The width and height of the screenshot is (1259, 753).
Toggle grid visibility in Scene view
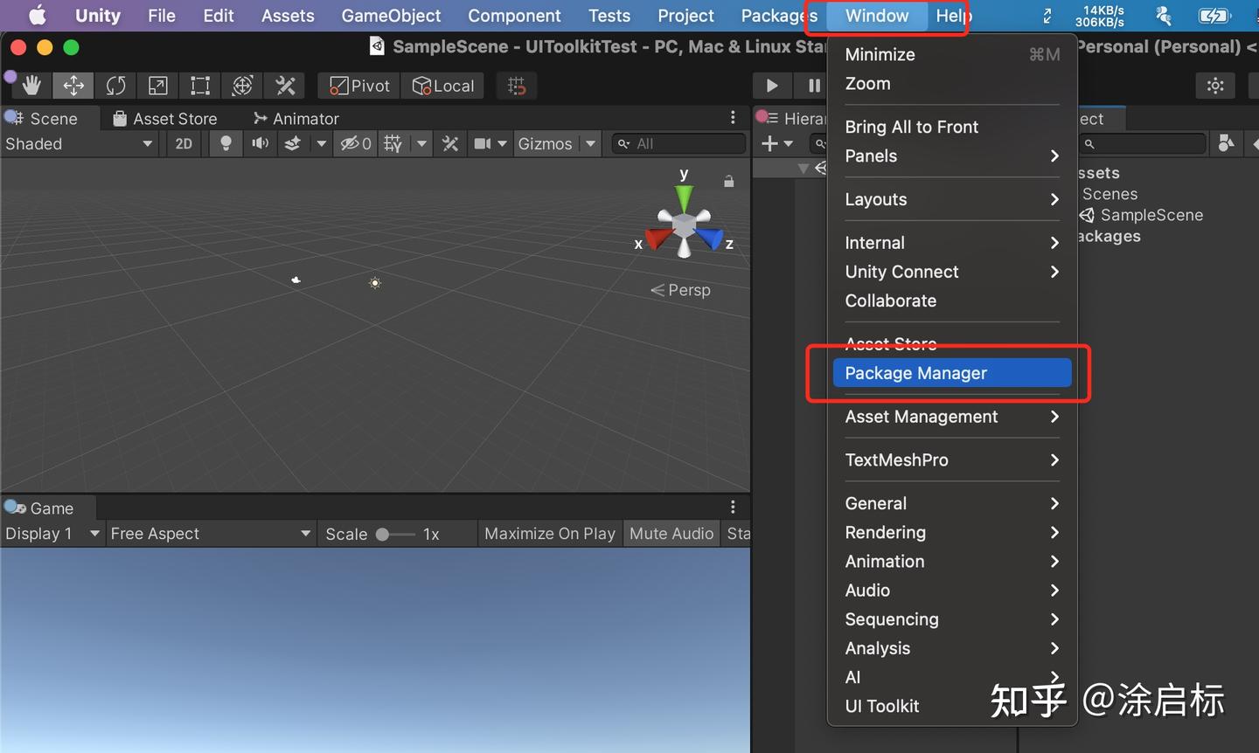392,143
